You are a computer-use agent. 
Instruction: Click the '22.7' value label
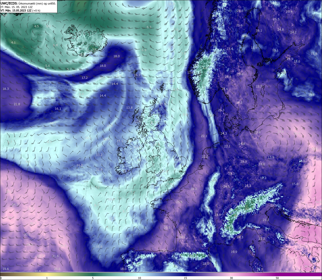tap(259, 86)
